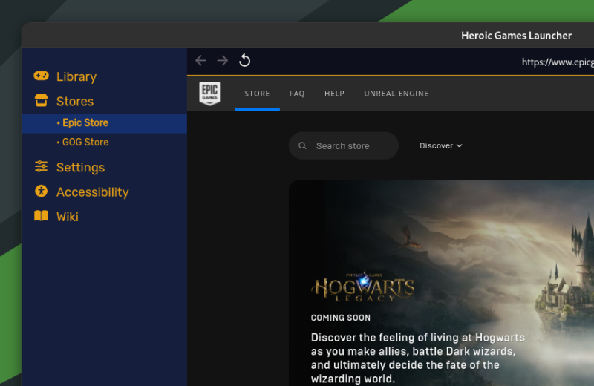Open the UNREAL ENGINE tab
Viewport: 594px width, 386px height.
[x=396, y=94]
